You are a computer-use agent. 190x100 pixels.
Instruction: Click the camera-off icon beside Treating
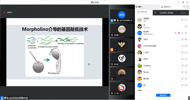186,66
